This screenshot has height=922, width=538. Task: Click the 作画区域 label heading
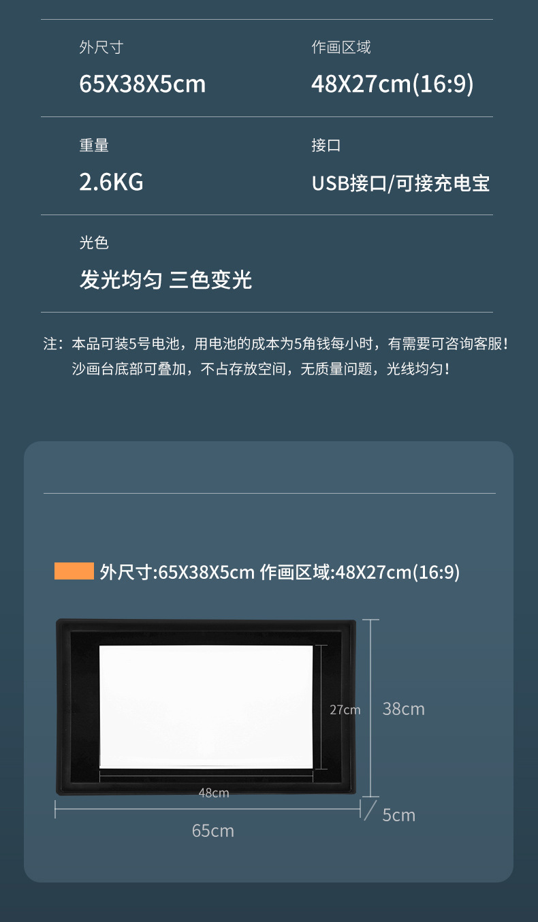point(341,48)
